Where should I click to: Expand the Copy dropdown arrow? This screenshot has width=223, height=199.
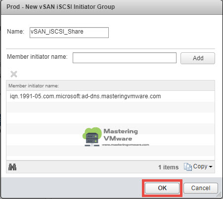pyautogui.click(x=211, y=167)
